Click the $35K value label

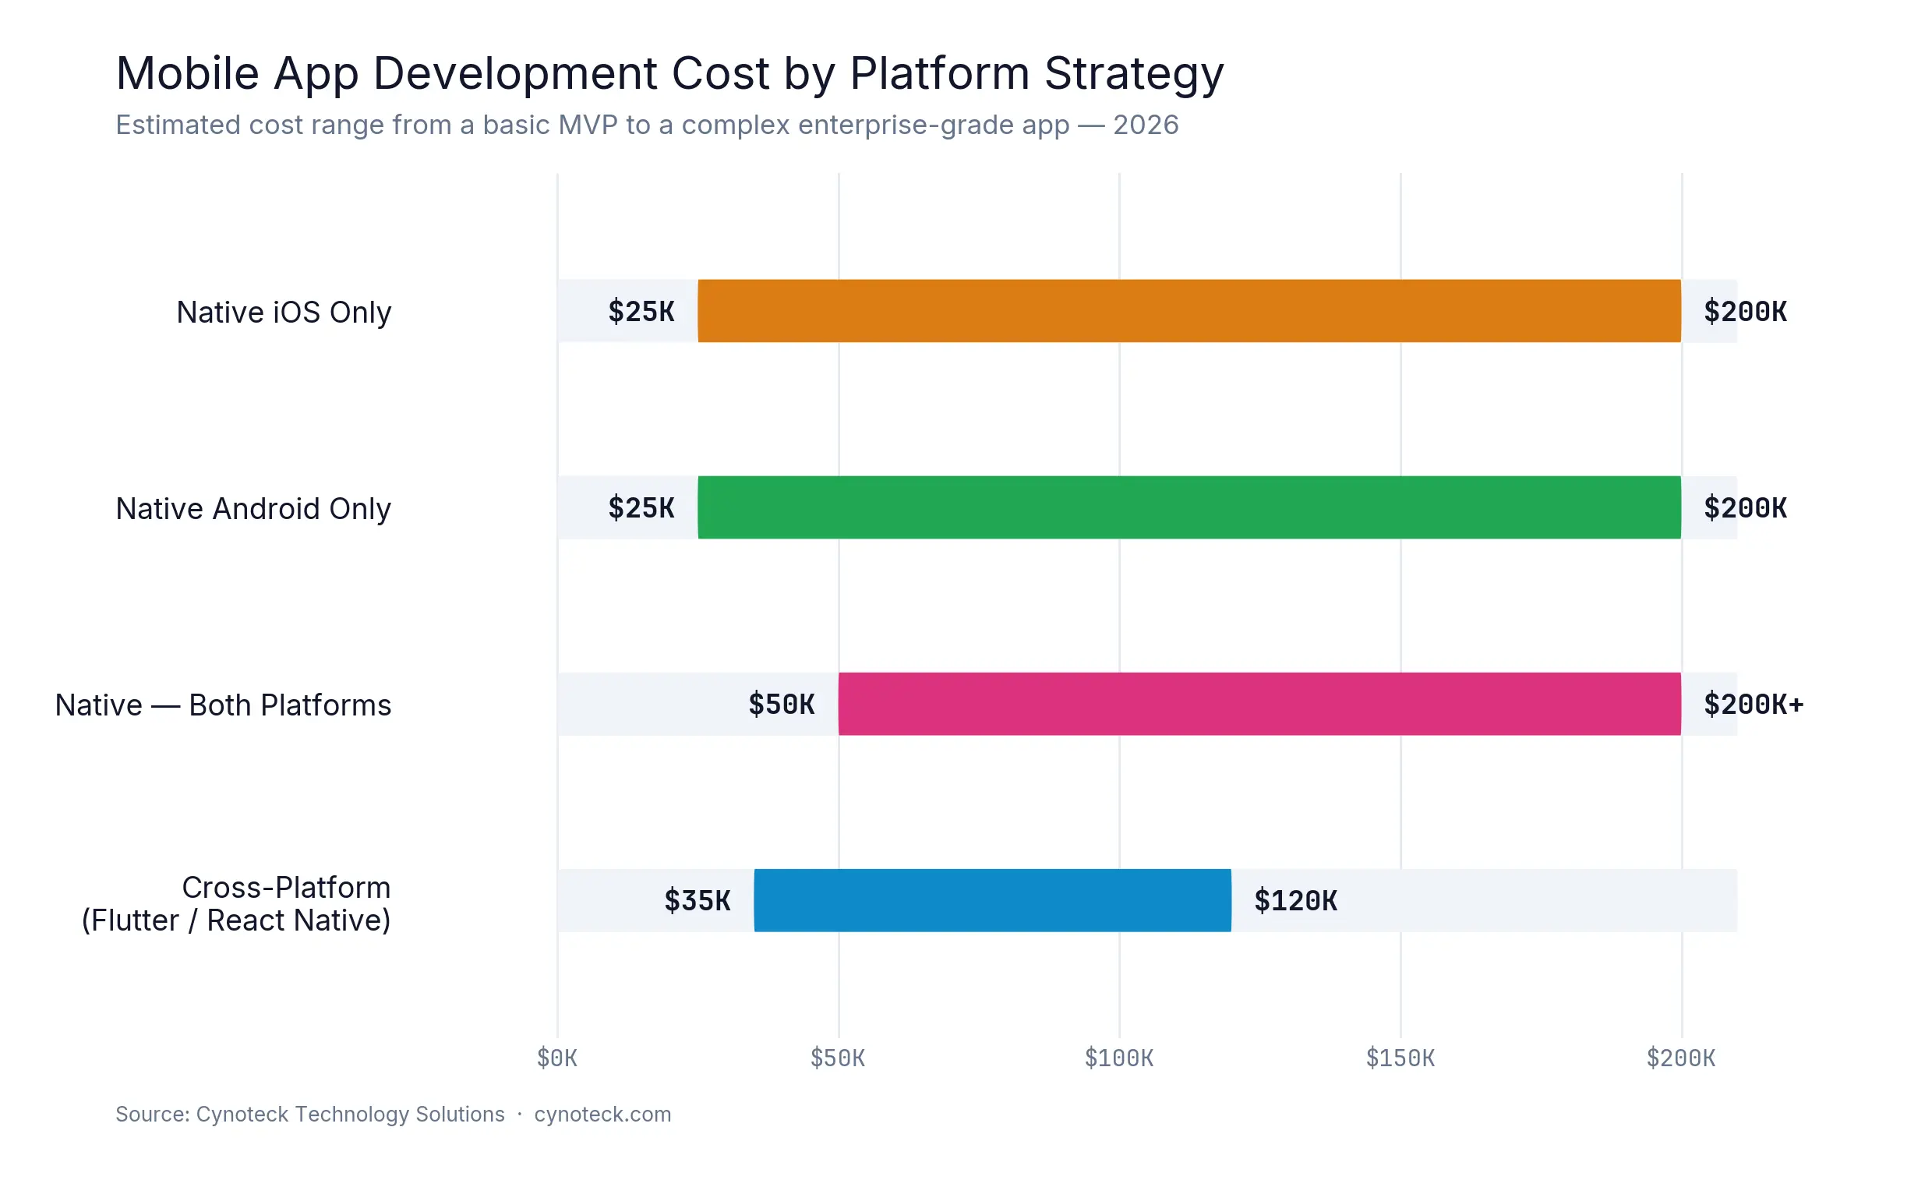[x=698, y=901]
